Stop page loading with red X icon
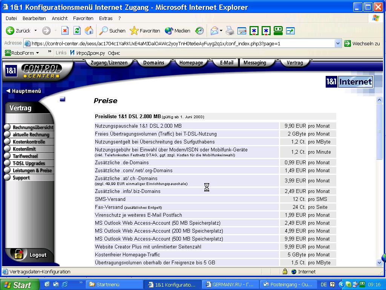This screenshot has width=386, height=290. [x=65, y=31]
